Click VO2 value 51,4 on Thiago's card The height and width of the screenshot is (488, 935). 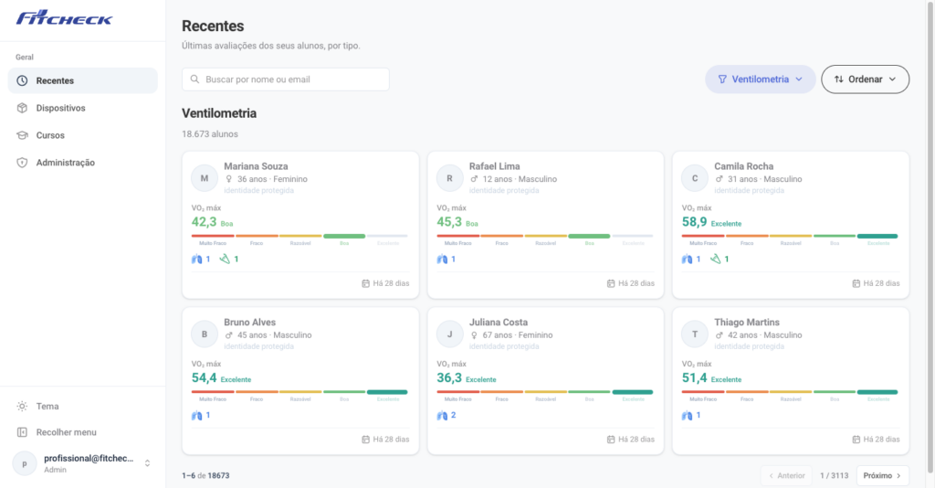[x=694, y=377]
